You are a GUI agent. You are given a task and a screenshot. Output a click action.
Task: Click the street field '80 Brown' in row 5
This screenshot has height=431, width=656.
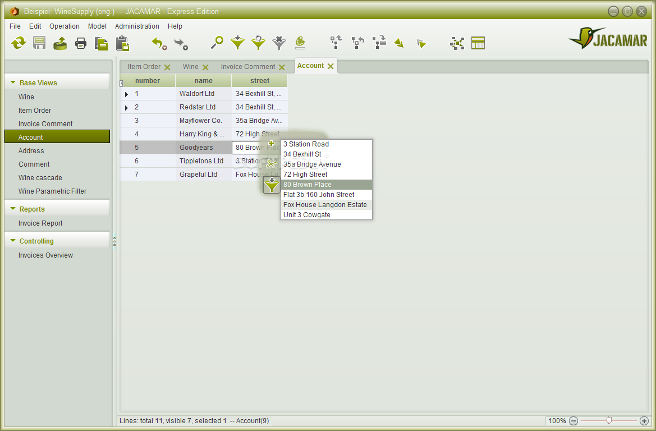click(x=256, y=147)
